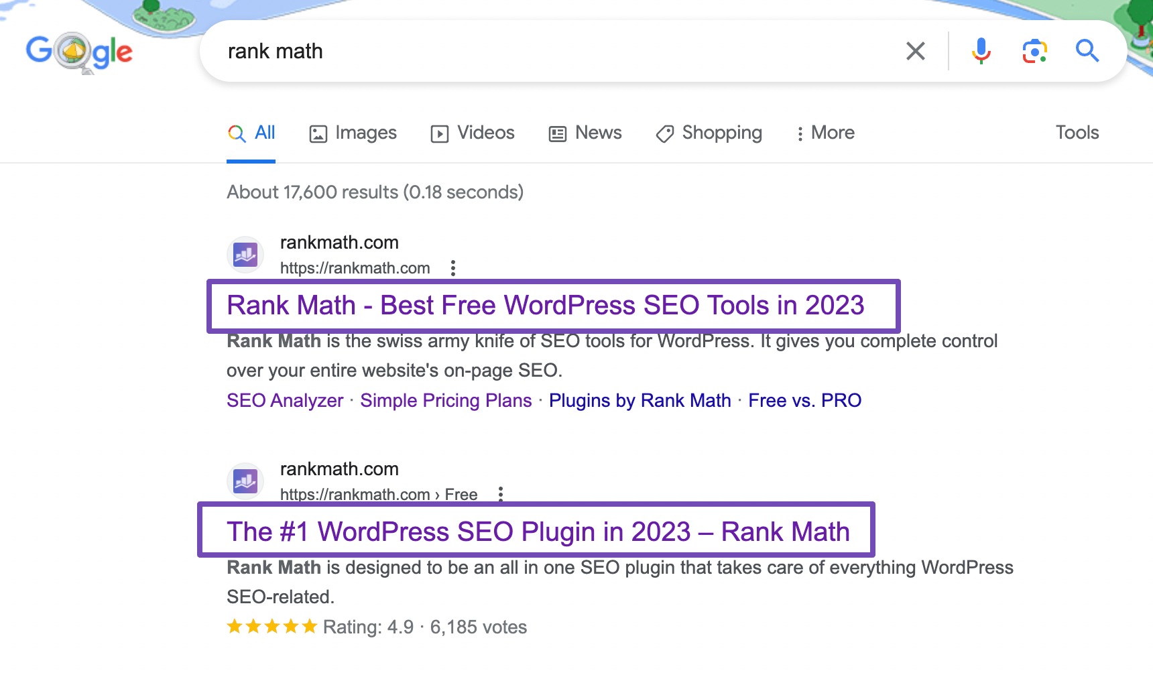Viewport: 1153px width, 681px height.
Task: Open Rank Math - Best Free WordPress SEO Tools link
Action: click(x=546, y=306)
